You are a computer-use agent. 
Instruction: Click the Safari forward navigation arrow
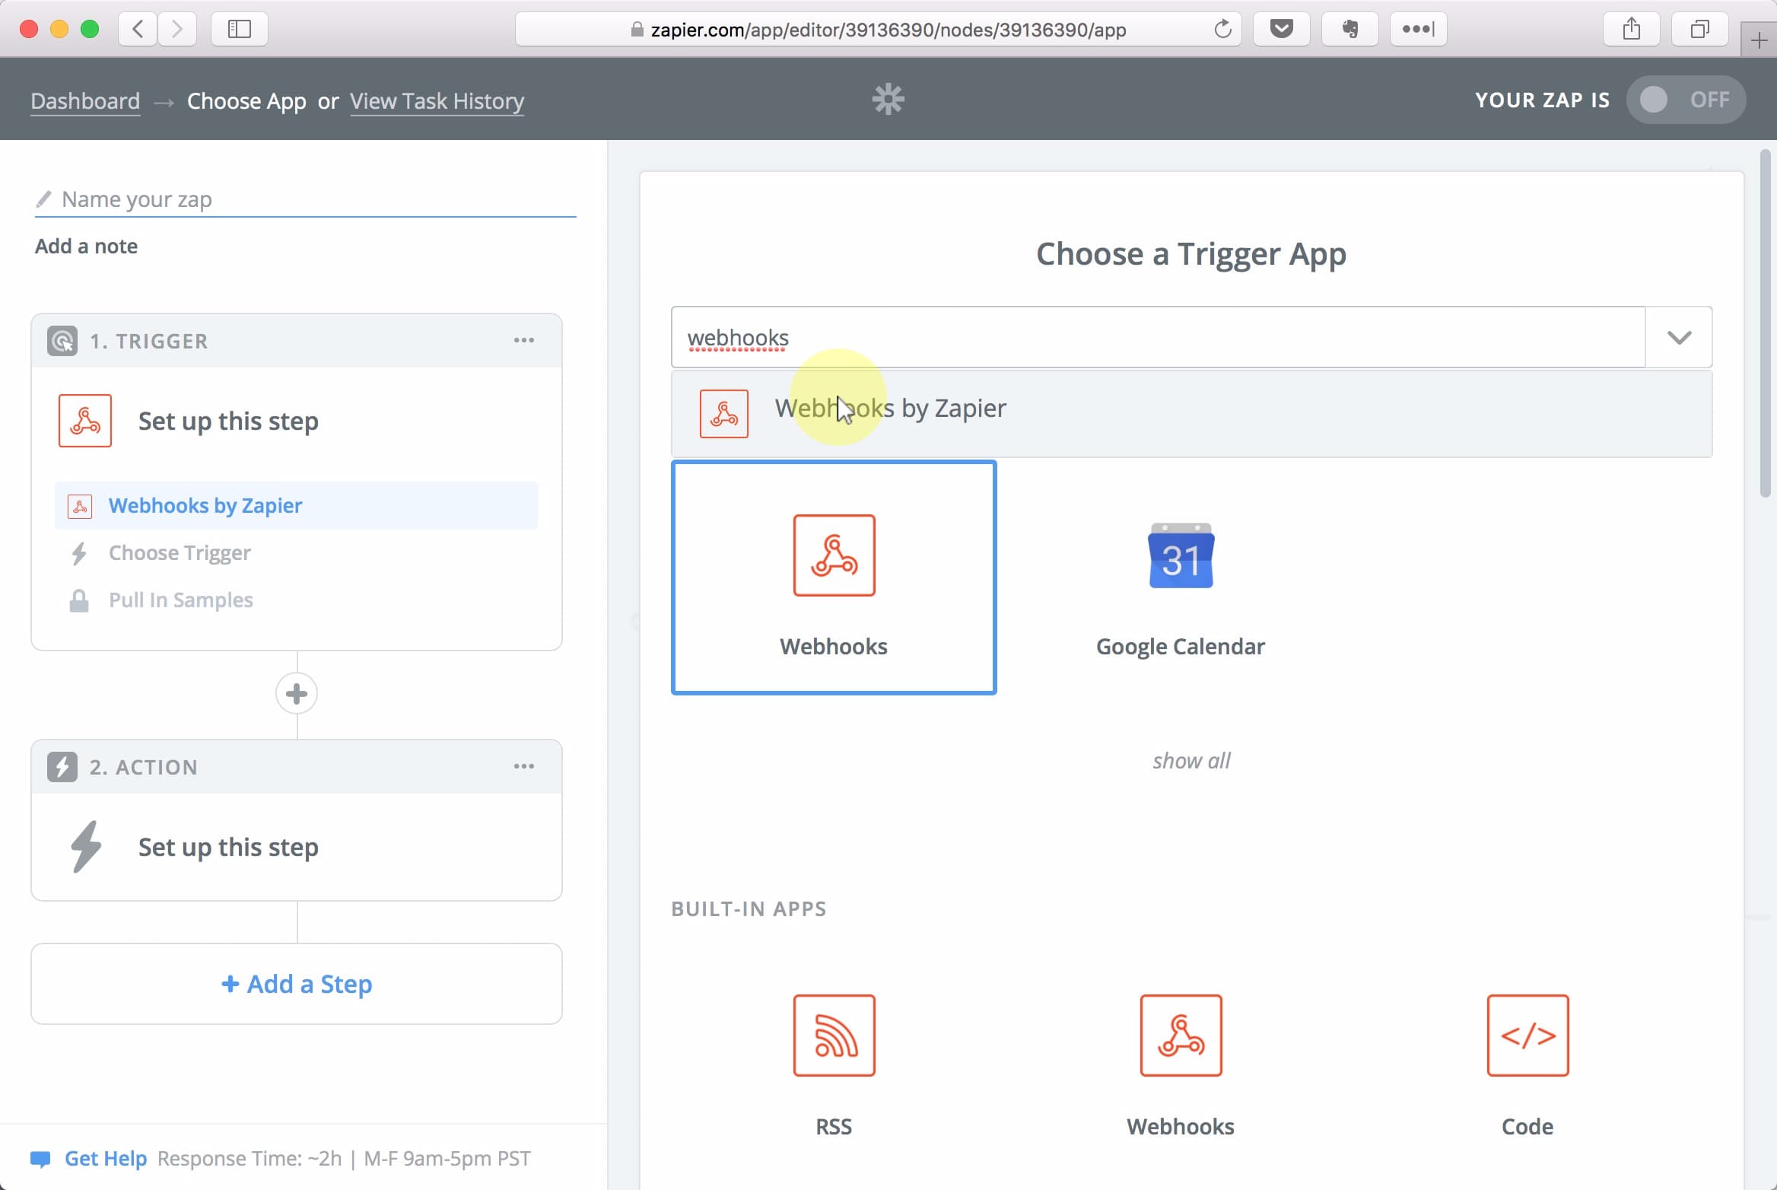(x=177, y=29)
